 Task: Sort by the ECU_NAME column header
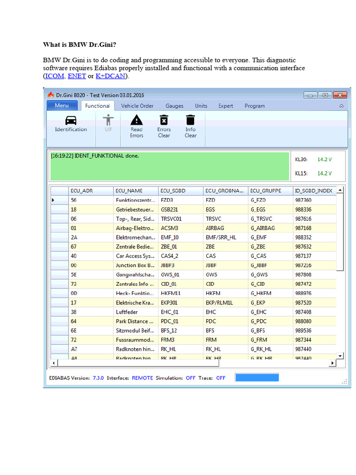coord(129,191)
